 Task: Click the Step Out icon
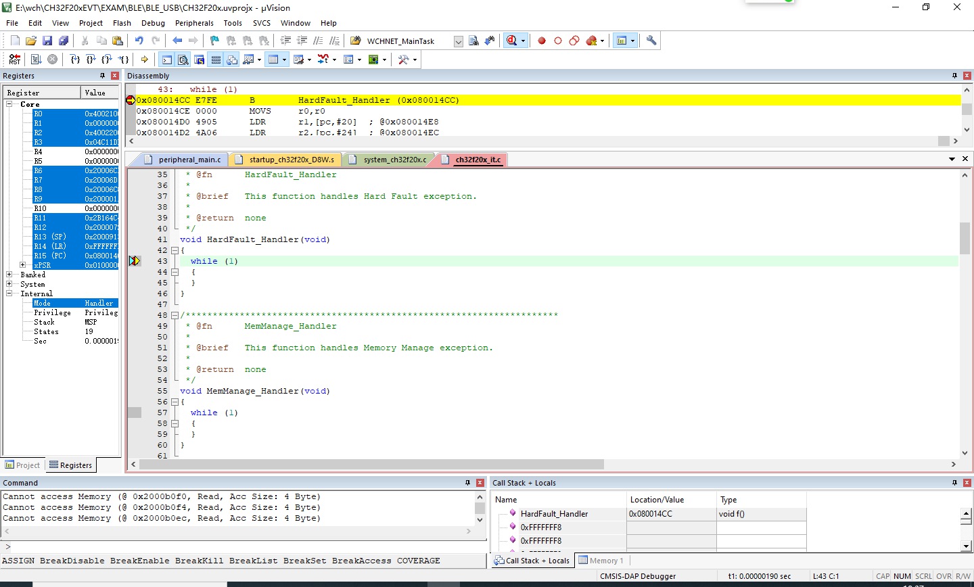click(107, 60)
